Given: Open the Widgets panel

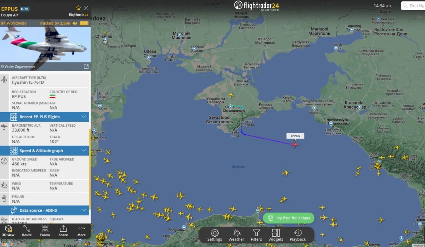Looking at the screenshot, I should coord(276,235).
